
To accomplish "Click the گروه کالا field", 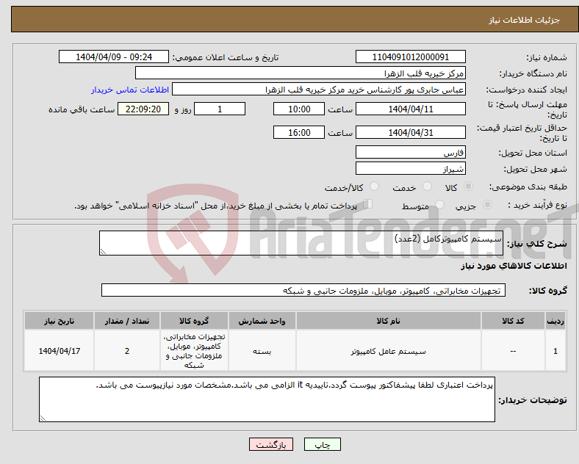I will tap(303, 290).
